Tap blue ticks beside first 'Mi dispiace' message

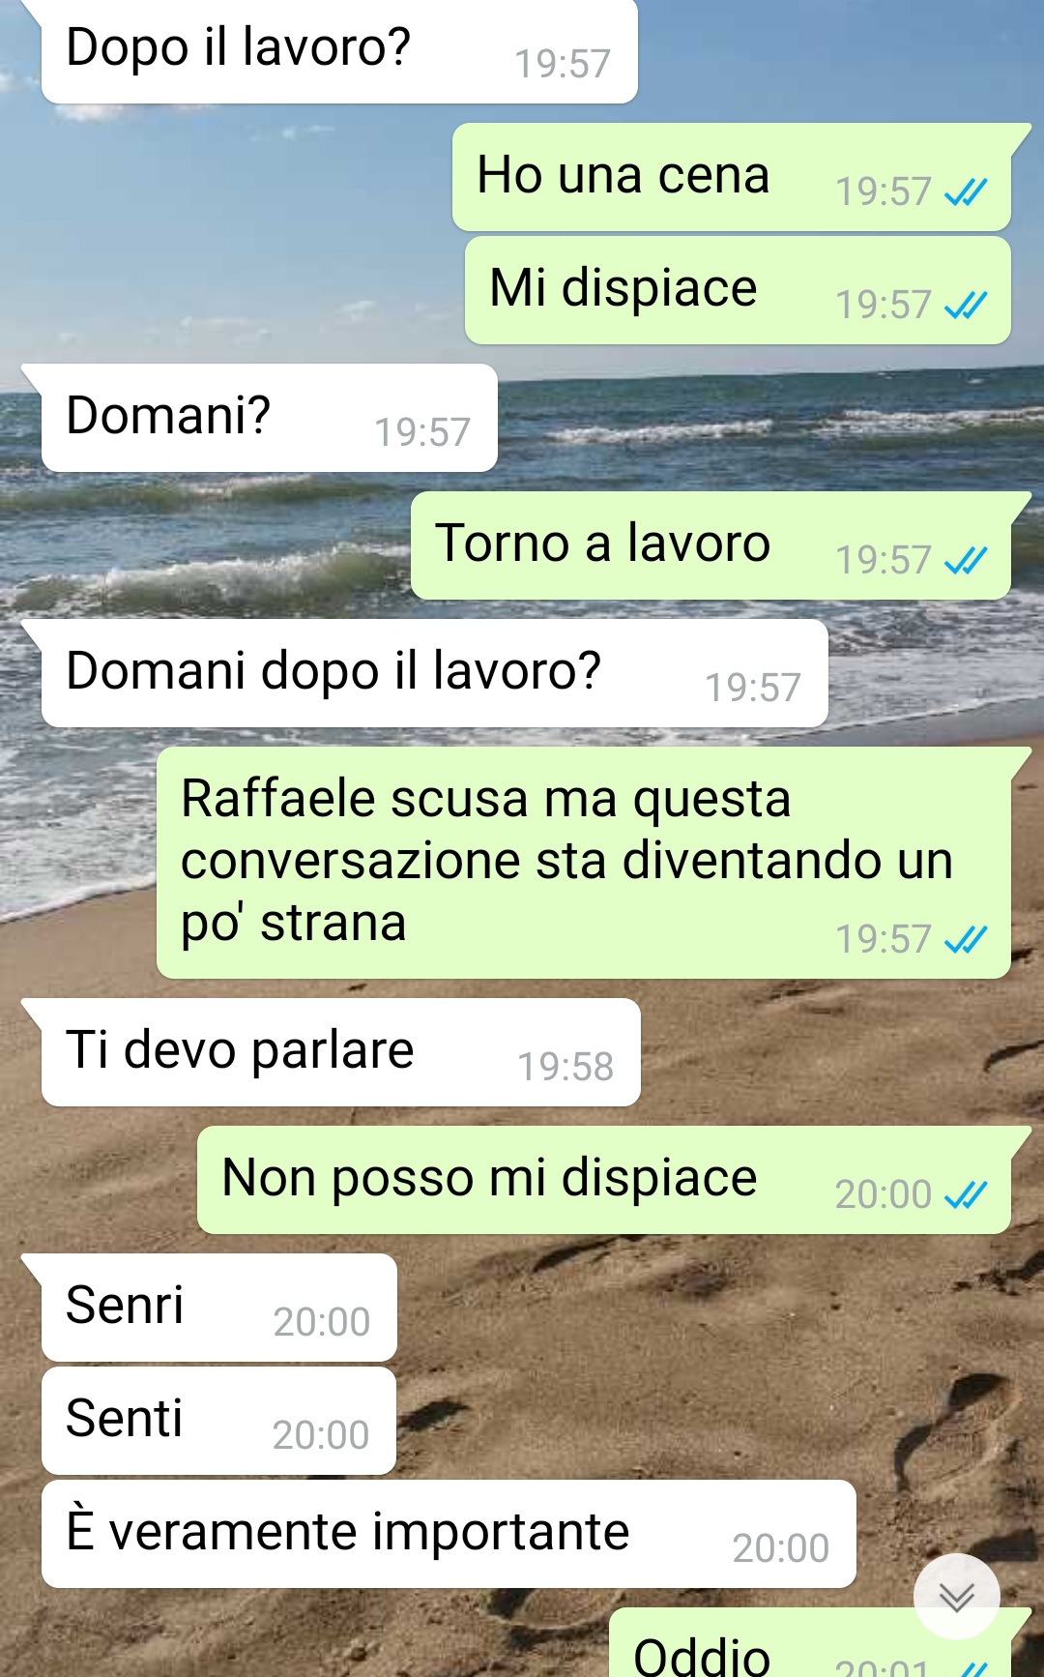point(965,306)
